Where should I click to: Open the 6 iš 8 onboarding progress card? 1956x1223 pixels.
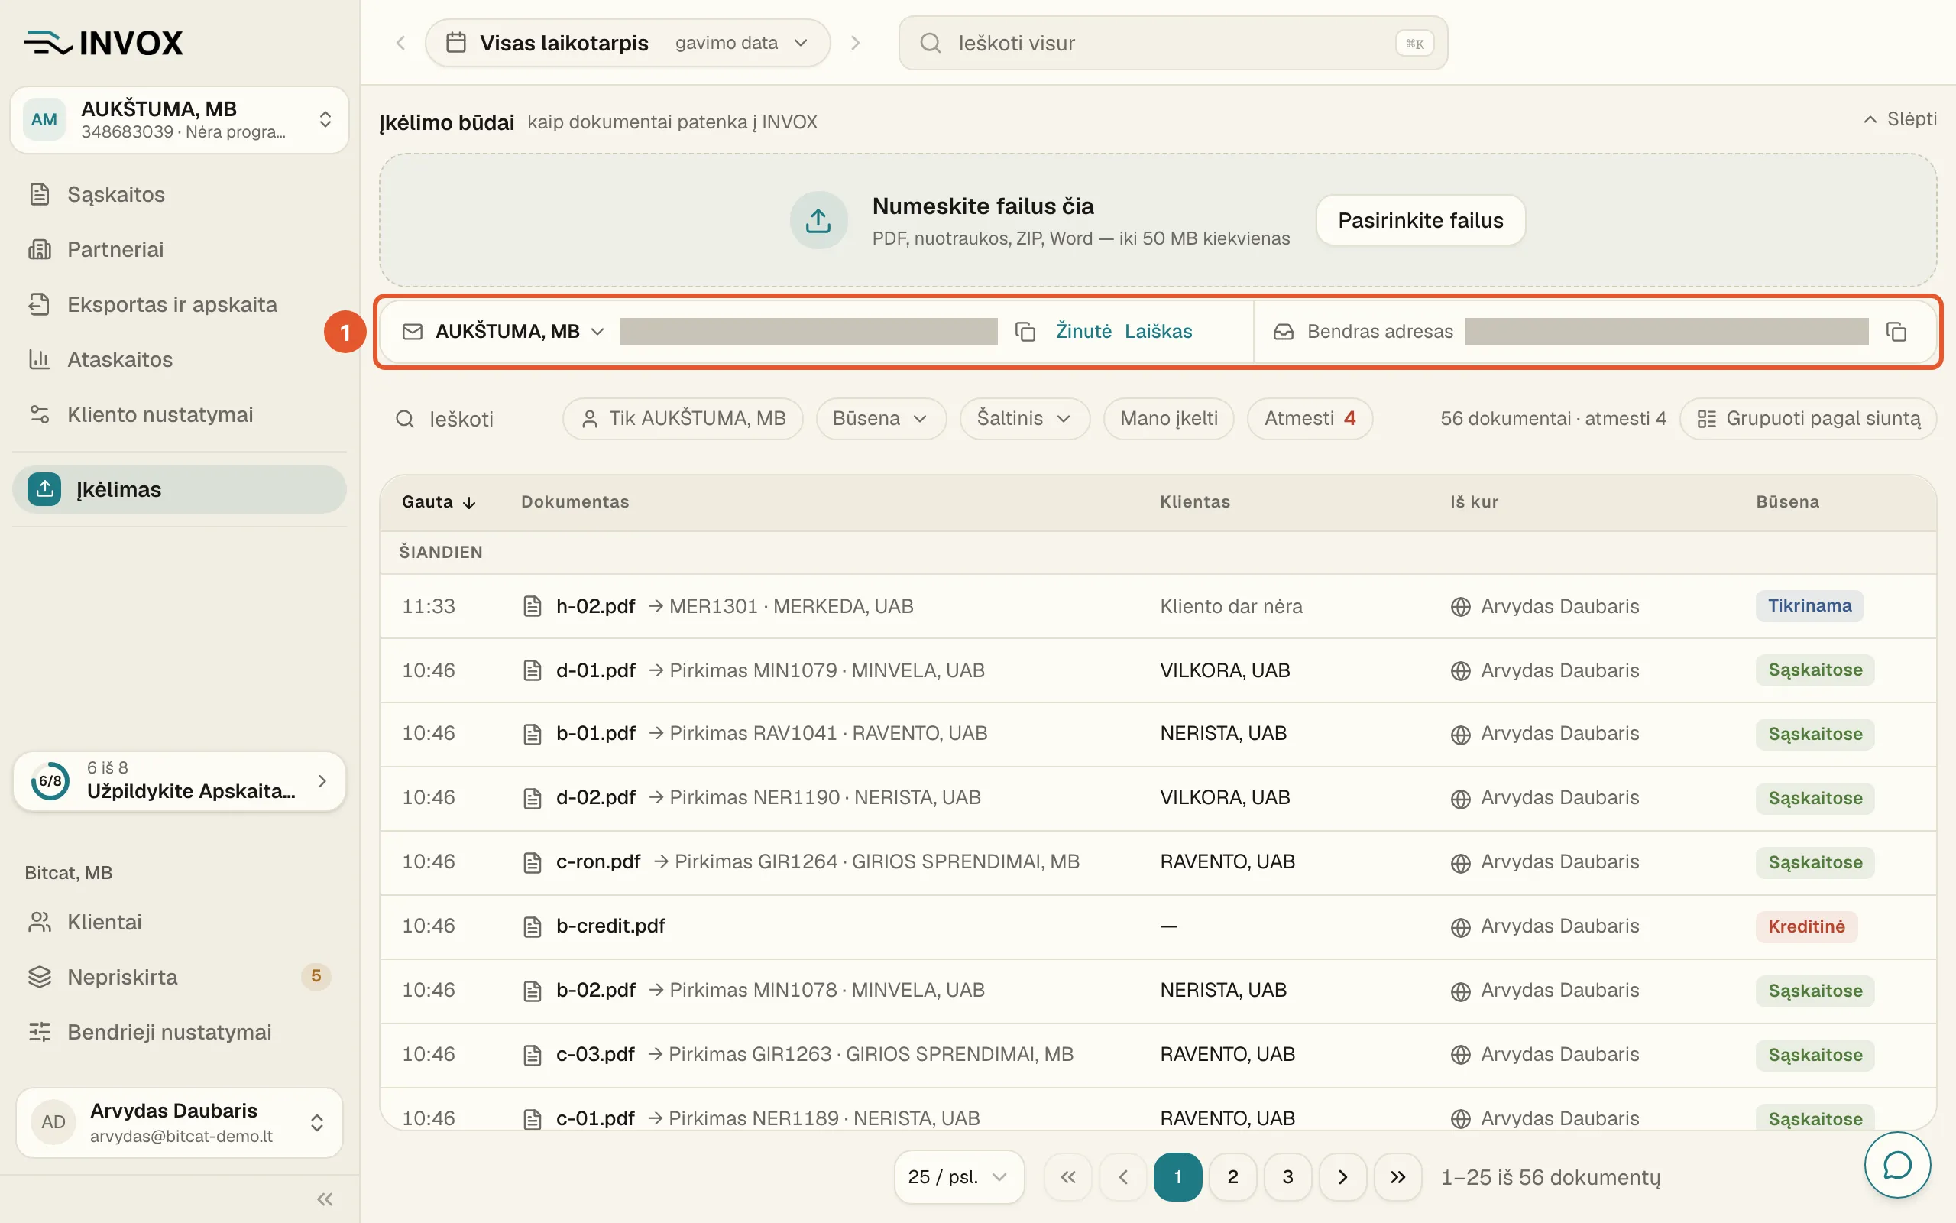180,780
